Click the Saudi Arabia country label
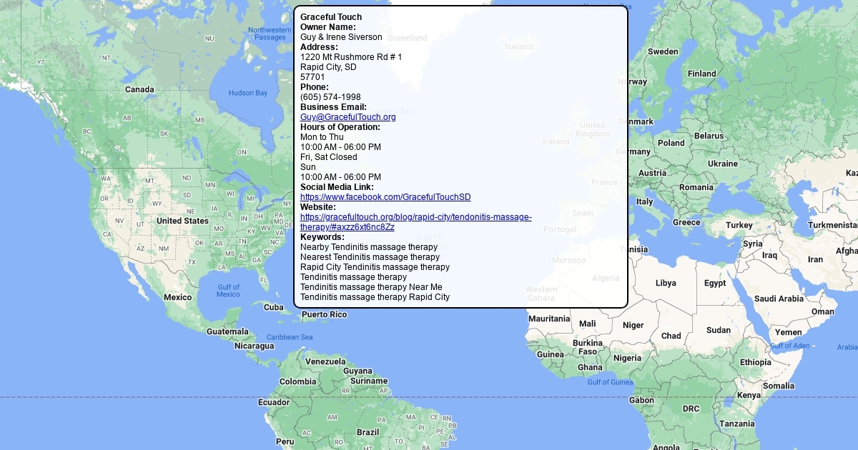The height and width of the screenshot is (450, 858). [779, 299]
